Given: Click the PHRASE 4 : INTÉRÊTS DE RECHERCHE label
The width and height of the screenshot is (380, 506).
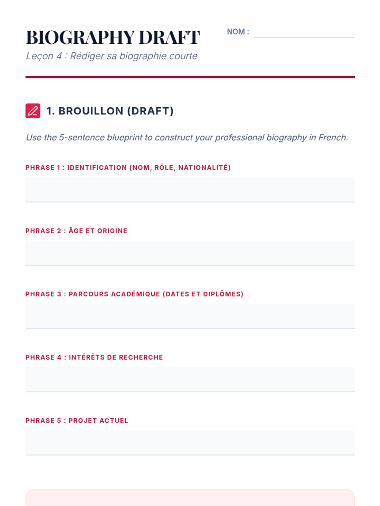Looking at the screenshot, I should 94,357.
